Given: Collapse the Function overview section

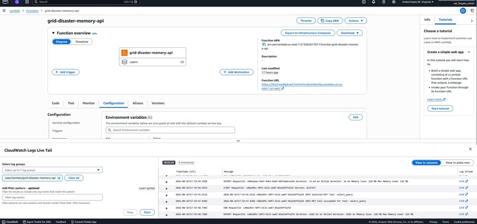Looking at the screenshot, I should click(53, 33).
